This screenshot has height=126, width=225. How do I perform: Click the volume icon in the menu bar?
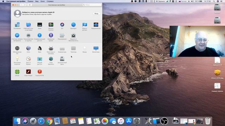(192, 1)
